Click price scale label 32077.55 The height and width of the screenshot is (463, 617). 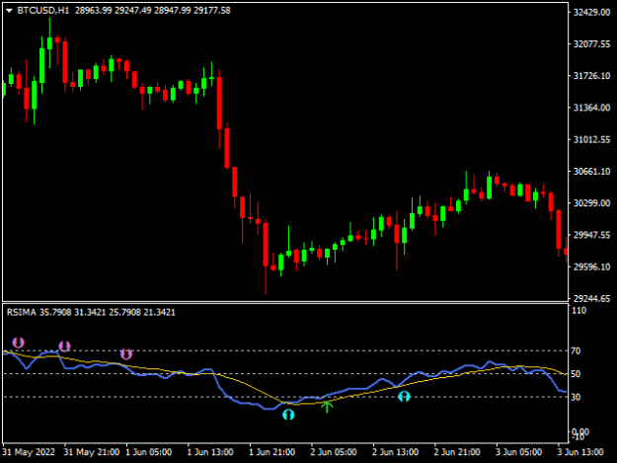591,44
